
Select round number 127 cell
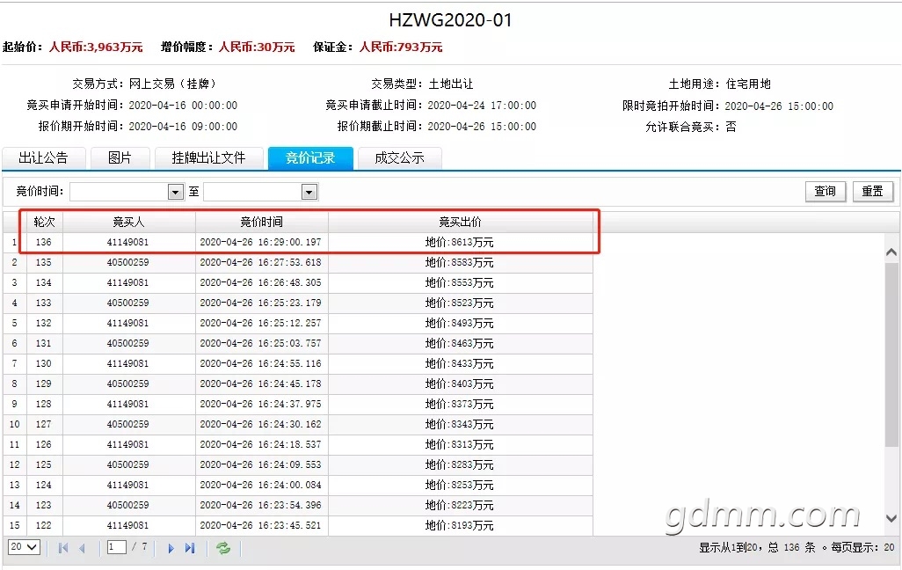pyautogui.click(x=44, y=424)
